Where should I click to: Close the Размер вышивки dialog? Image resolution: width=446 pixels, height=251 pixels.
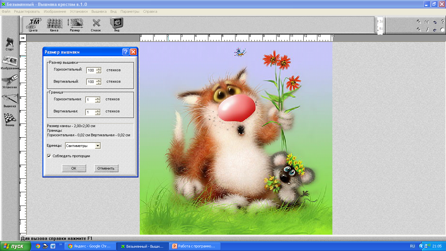point(133,52)
